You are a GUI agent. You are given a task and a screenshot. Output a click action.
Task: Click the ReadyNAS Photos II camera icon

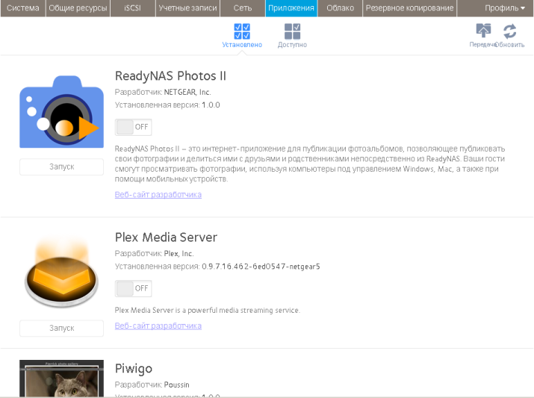62,112
